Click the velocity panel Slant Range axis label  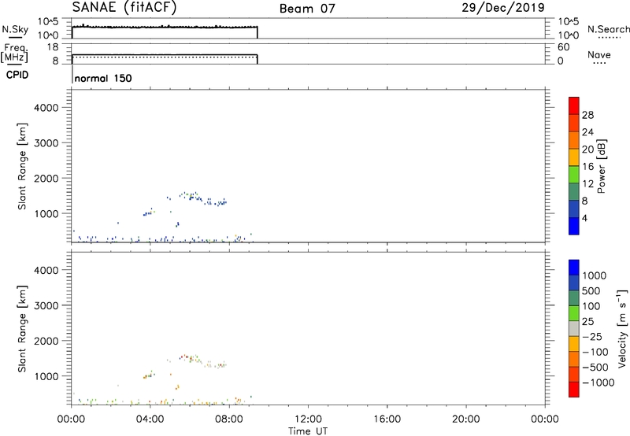[22, 329]
